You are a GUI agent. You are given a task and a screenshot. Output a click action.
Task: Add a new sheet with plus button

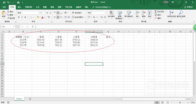point(30,99)
